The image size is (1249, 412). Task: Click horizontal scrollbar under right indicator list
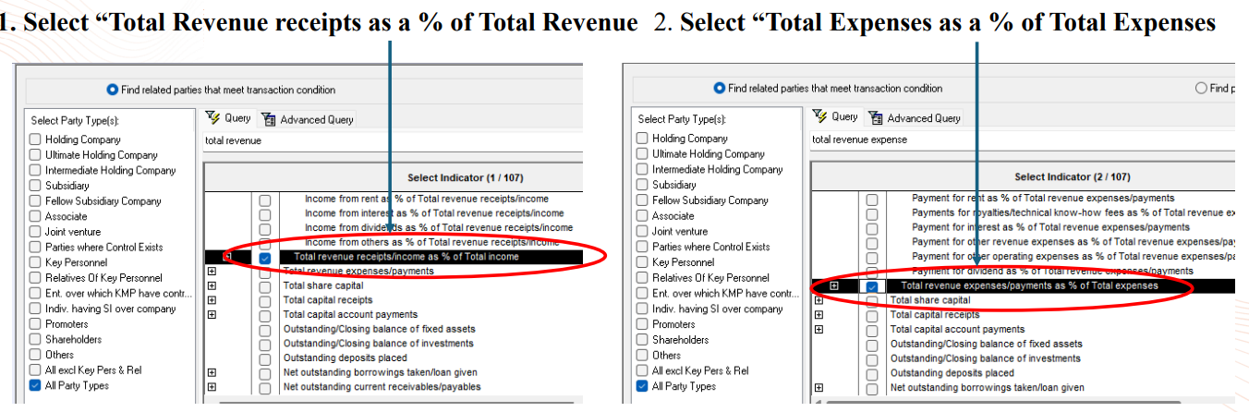click(x=1016, y=401)
